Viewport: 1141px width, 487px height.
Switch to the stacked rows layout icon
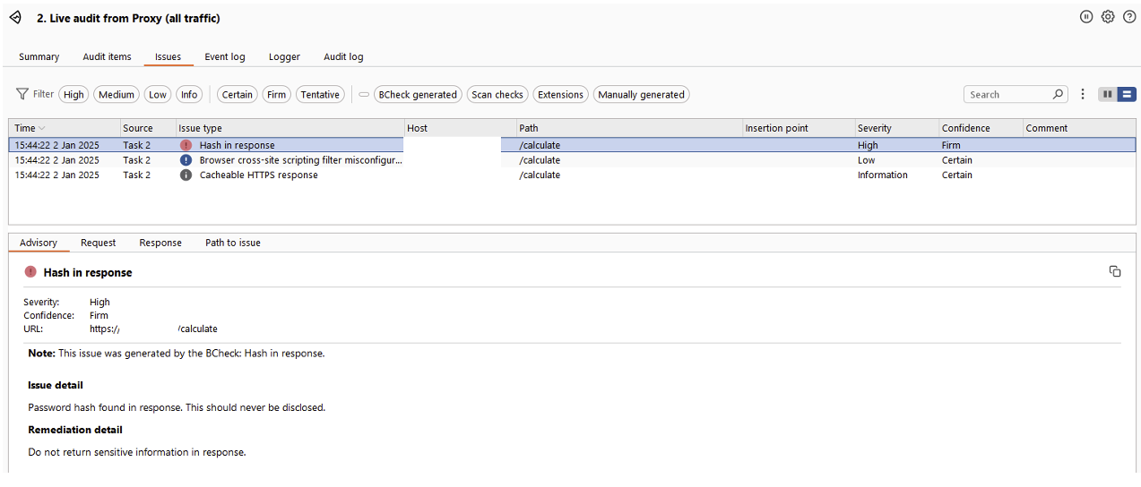(1127, 94)
